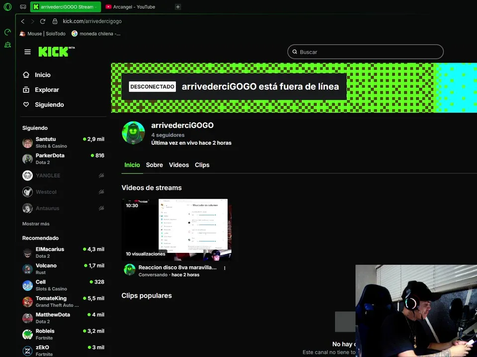The image size is (477, 357).
Task: Click Santutu's avatar icon
Action: 27,143
